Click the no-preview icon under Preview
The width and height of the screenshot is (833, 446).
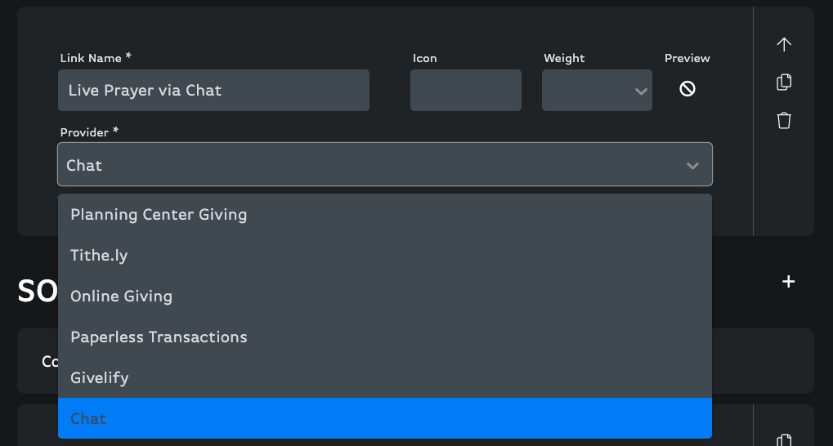(687, 89)
